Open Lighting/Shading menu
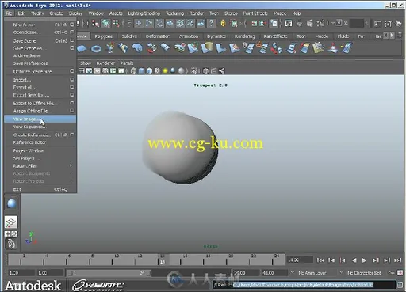This screenshot has width=406, height=292. pos(144,13)
